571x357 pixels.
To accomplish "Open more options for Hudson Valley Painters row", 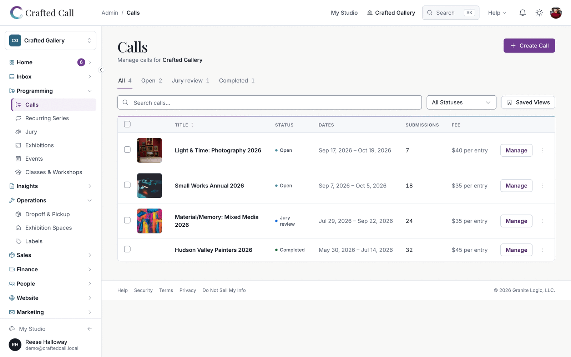I will click(542, 250).
